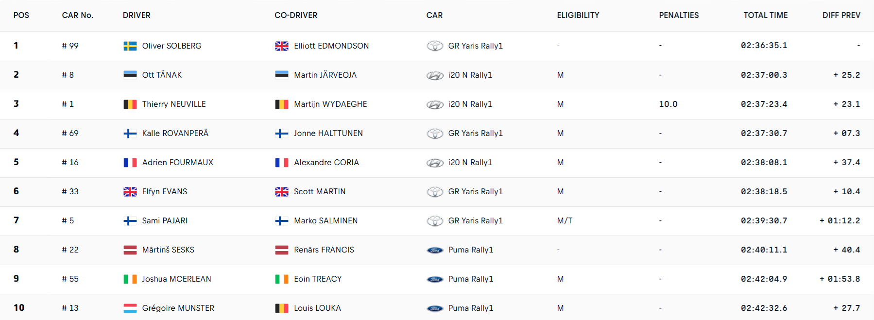Click the POS column header
This screenshot has height=320, width=874.
pyautogui.click(x=21, y=15)
